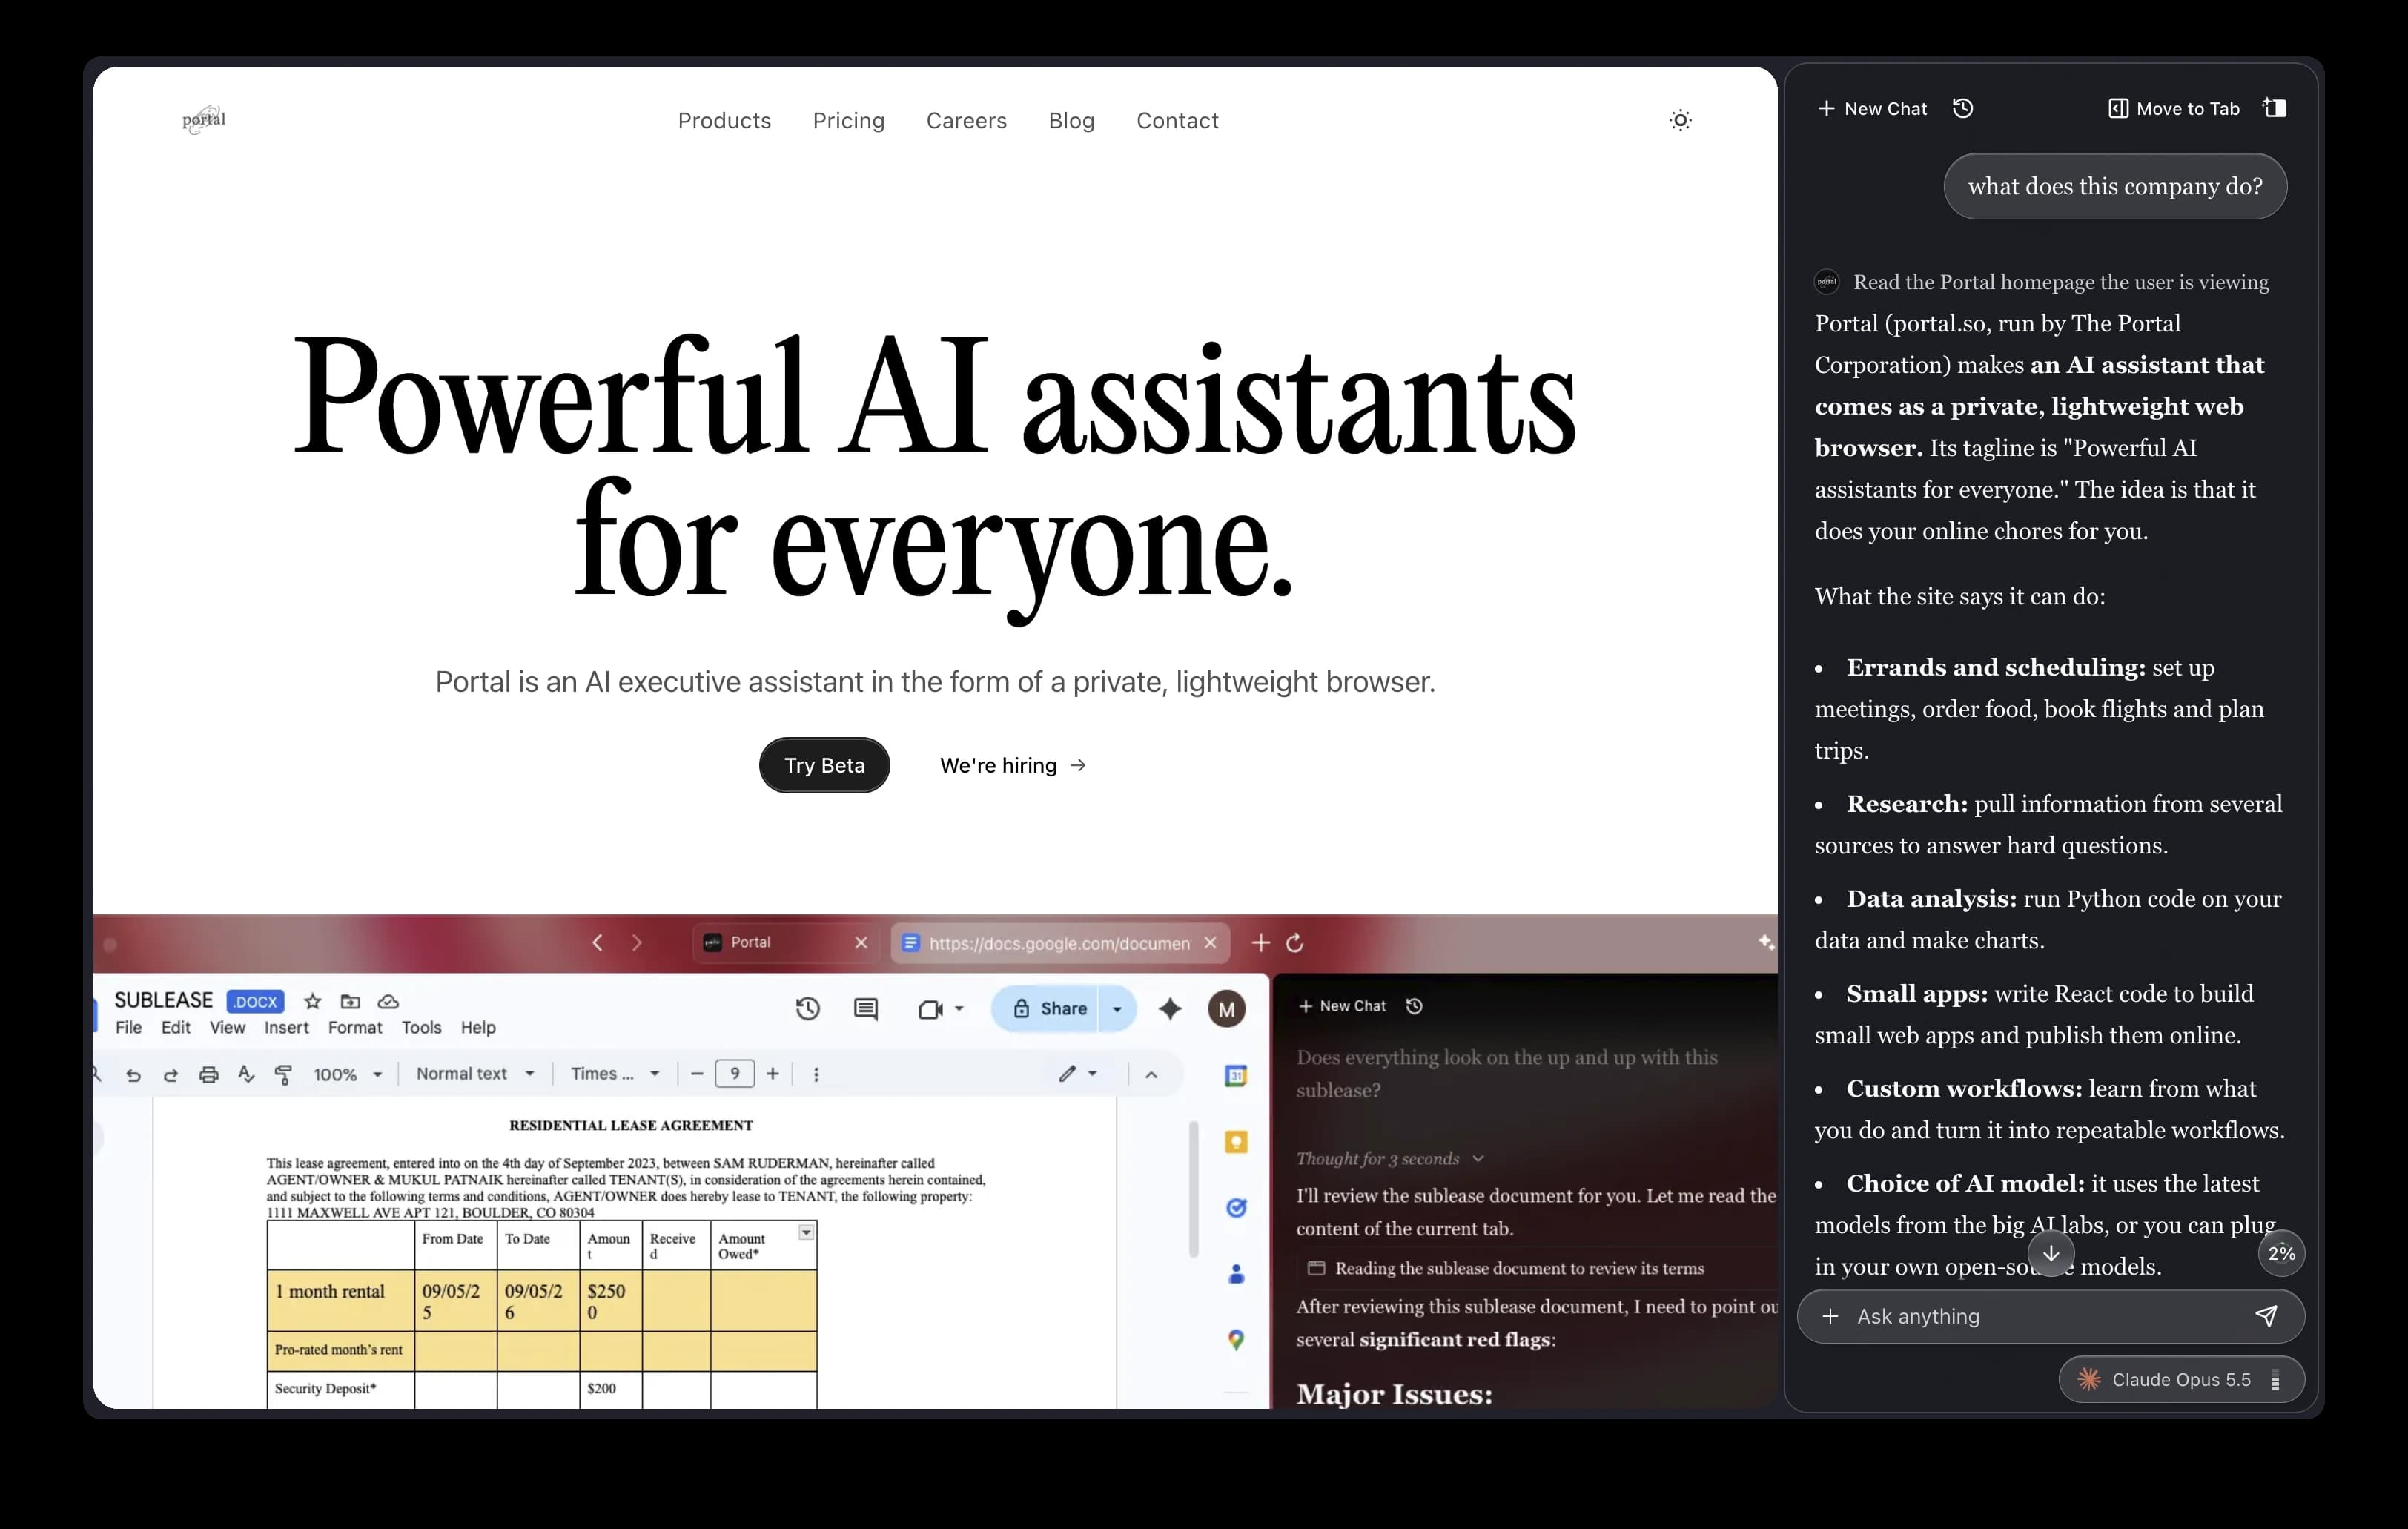Viewport: 2408px width, 1529px height.
Task: Click the forward arrow in the demo browser
Action: tap(636, 942)
